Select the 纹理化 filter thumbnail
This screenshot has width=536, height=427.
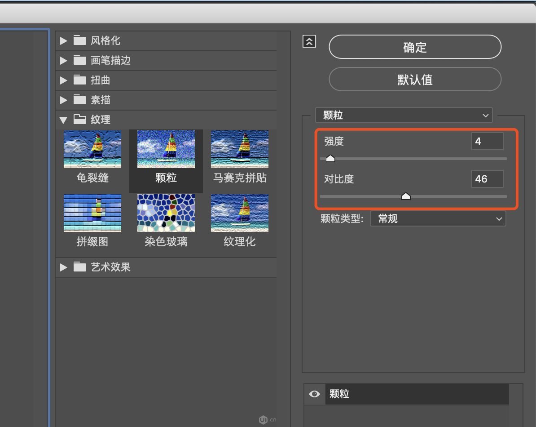[x=240, y=213]
